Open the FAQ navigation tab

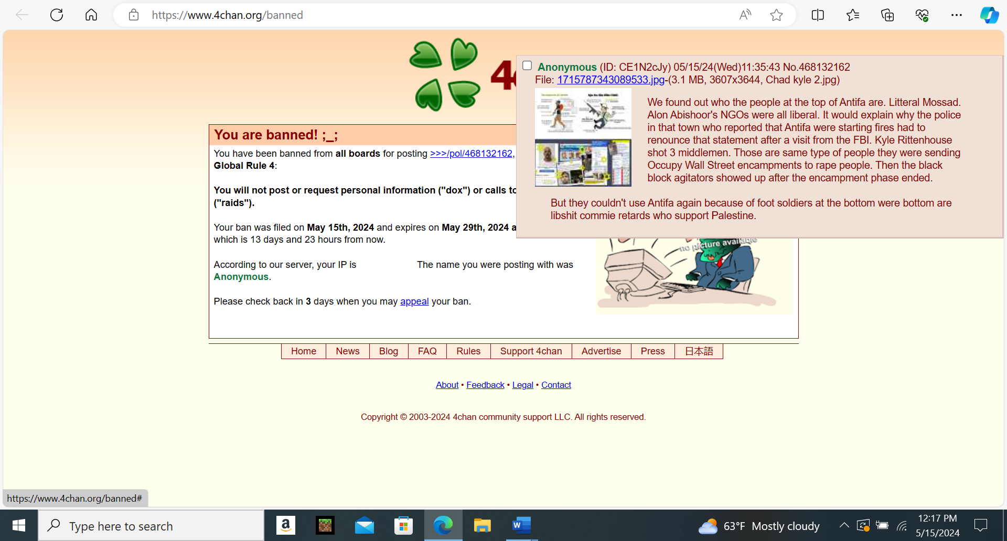pyautogui.click(x=427, y=351)
